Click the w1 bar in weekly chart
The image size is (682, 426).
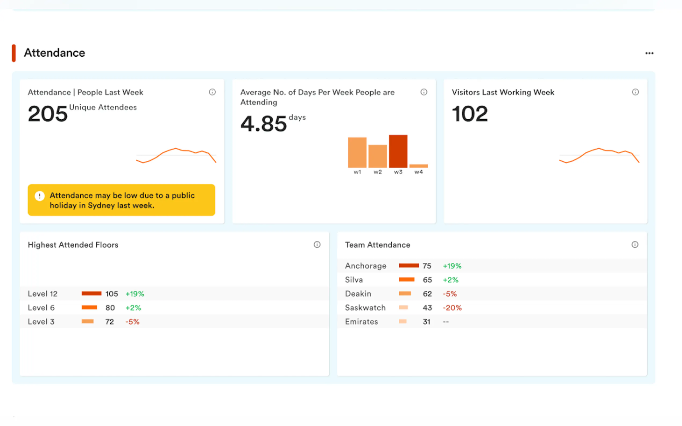click(x=357, y=152)
